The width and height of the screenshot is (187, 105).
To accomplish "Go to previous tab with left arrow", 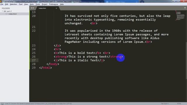I will click(x=32, y=8).
